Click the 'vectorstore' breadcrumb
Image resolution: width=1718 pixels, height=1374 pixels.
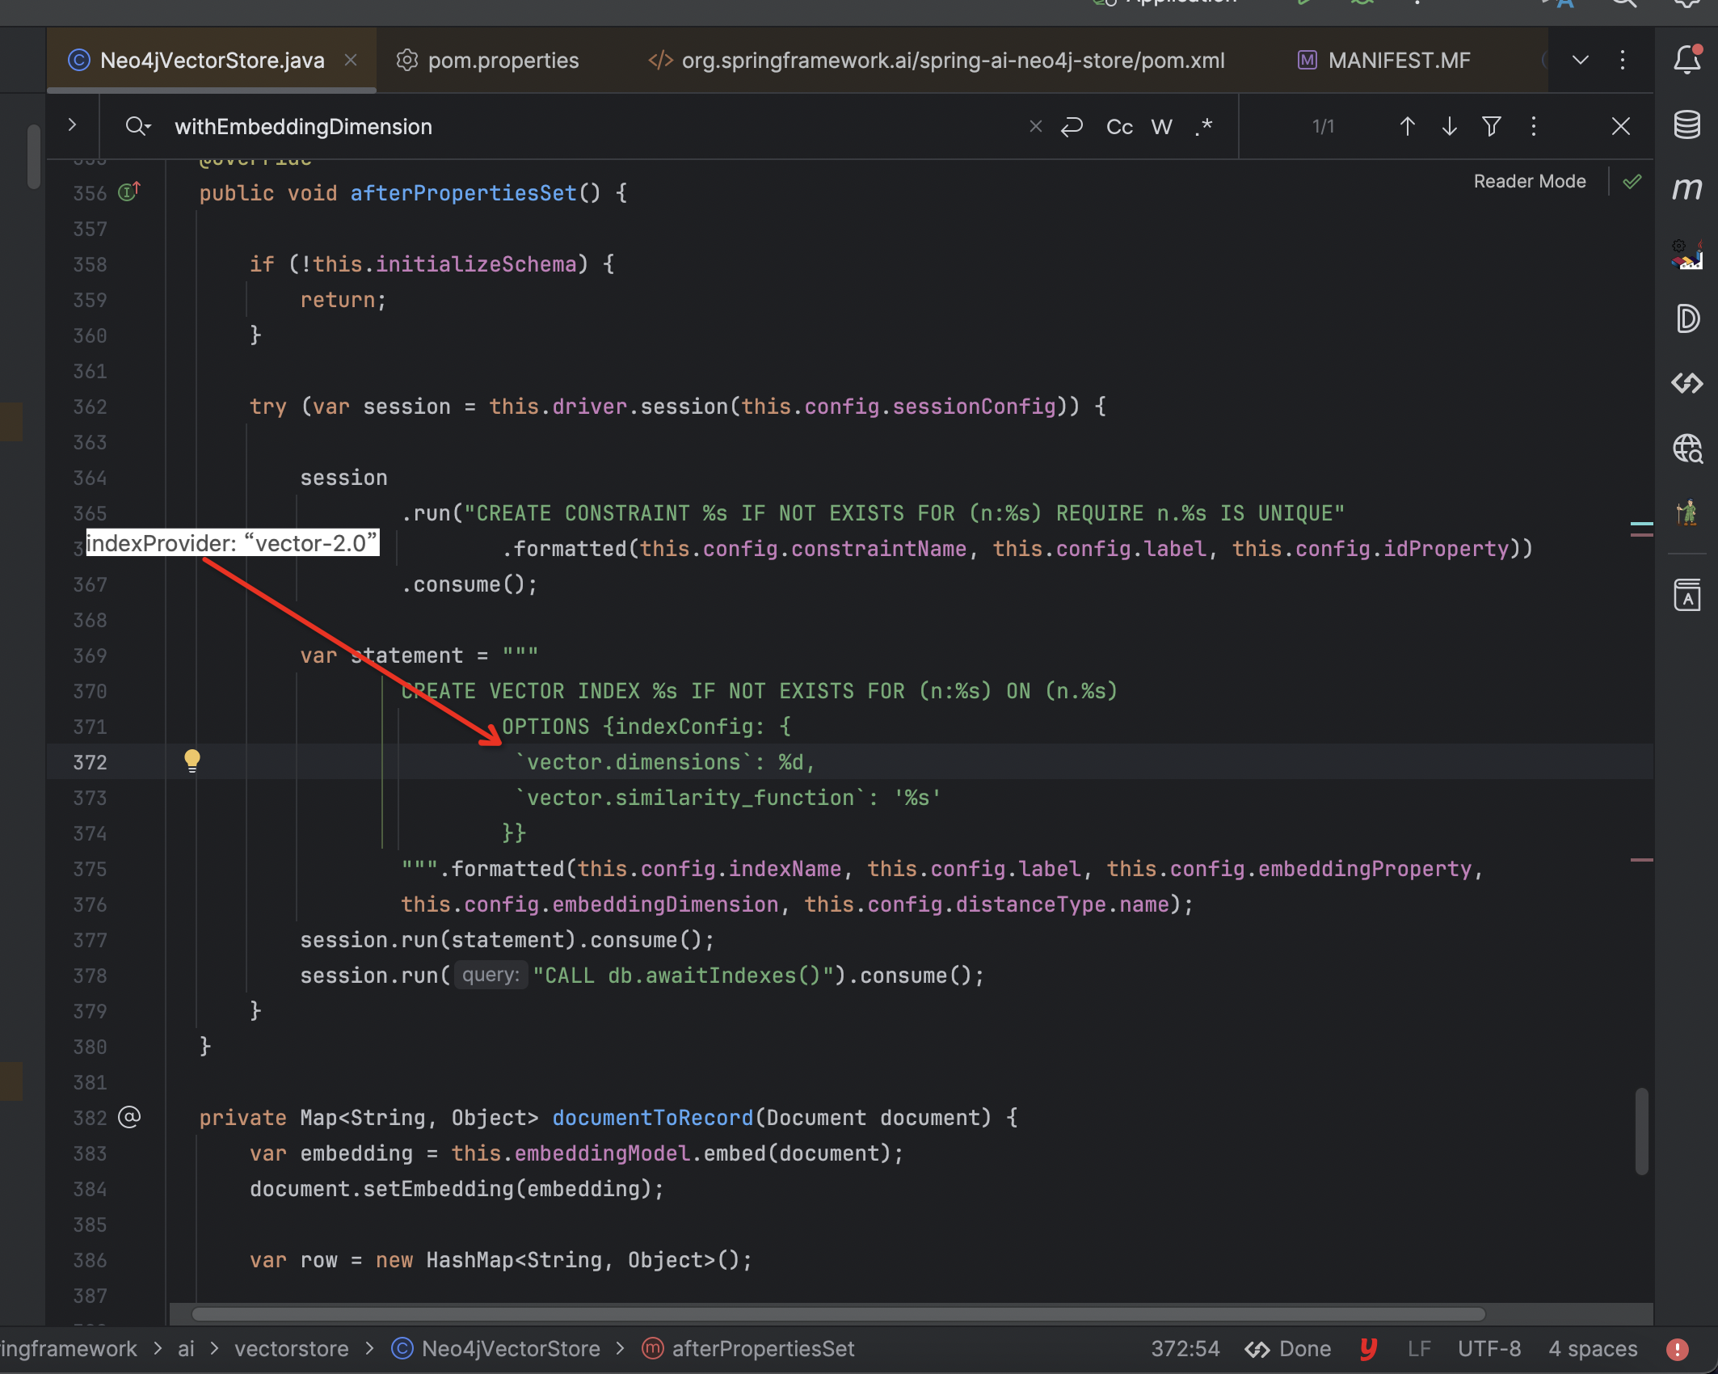(x=292, y=1349)
